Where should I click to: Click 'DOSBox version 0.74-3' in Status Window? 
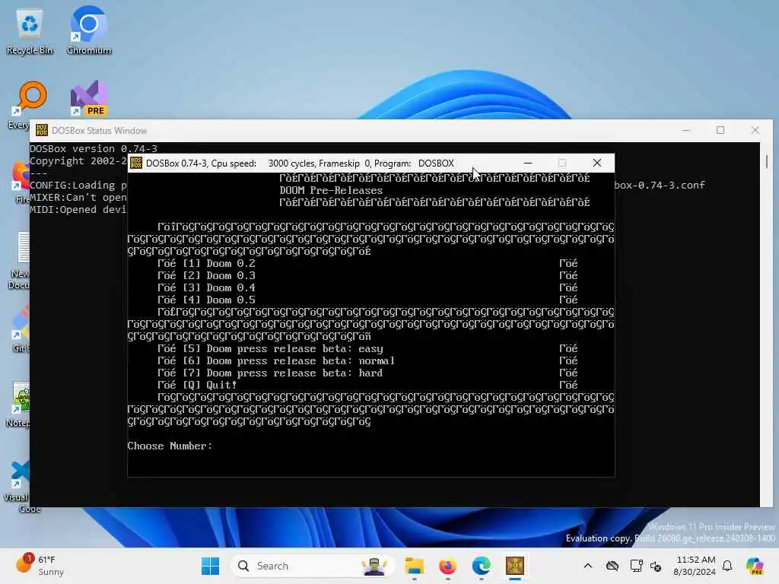point(94,148)
